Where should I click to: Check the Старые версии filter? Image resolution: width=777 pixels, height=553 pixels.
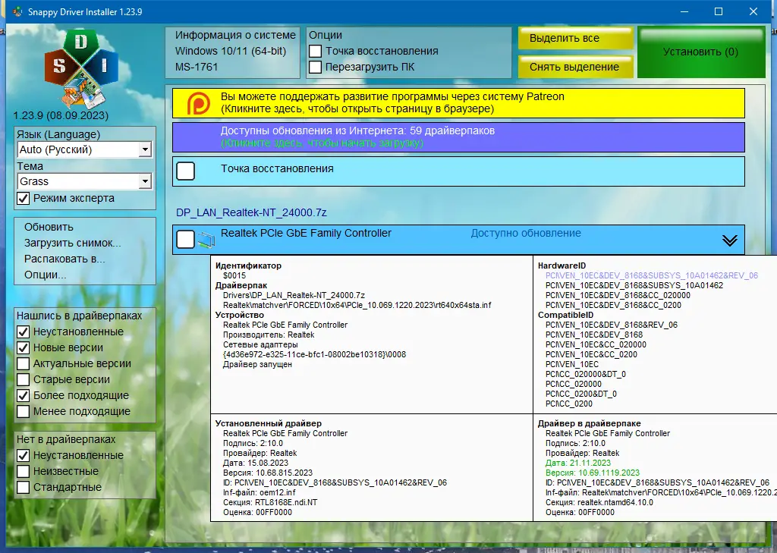click(x=24, y=379)
